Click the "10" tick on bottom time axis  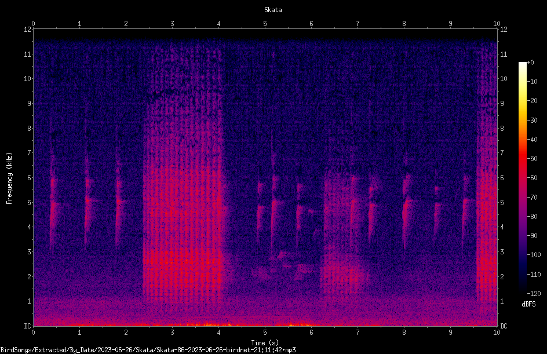[497, 333]
